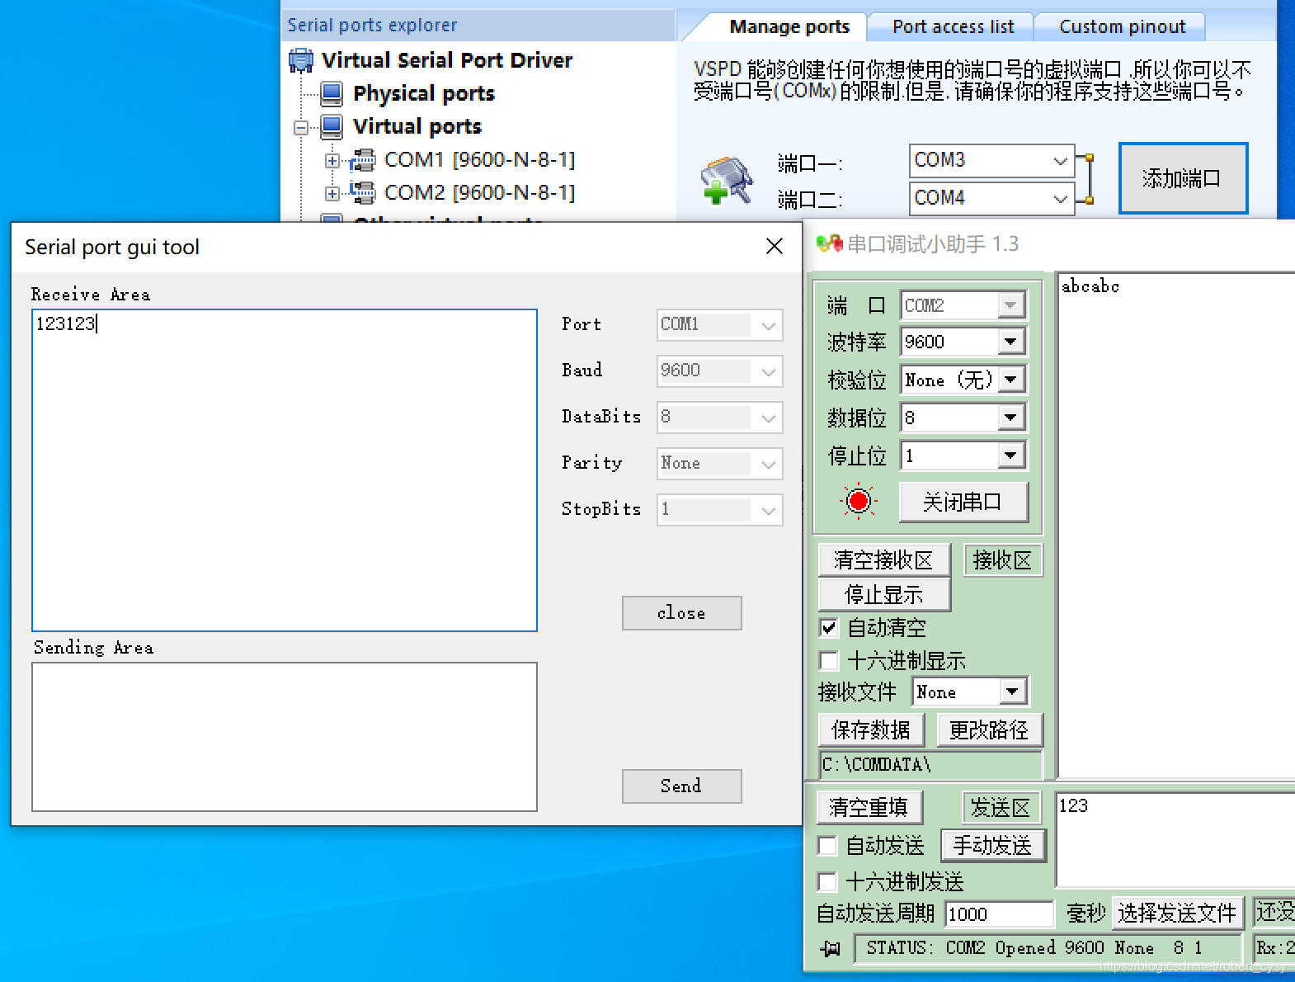
Task: Click the 自动发送周期 1000 input field
Action: pyautogui.click(x=999, y=914)
